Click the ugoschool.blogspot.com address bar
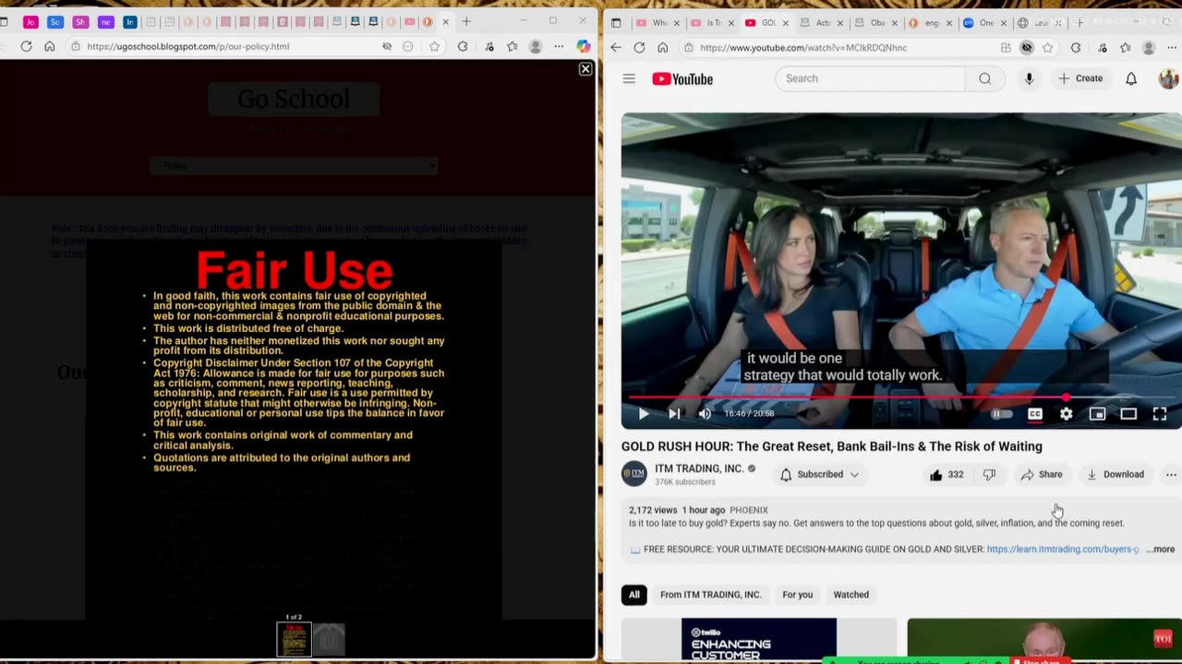 pyautogui.click(x=188, y=46)
